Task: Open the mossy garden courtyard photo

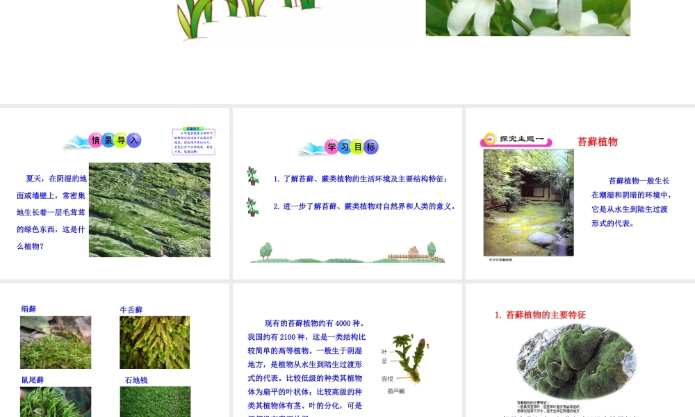Action: click(x=528, y=202)
